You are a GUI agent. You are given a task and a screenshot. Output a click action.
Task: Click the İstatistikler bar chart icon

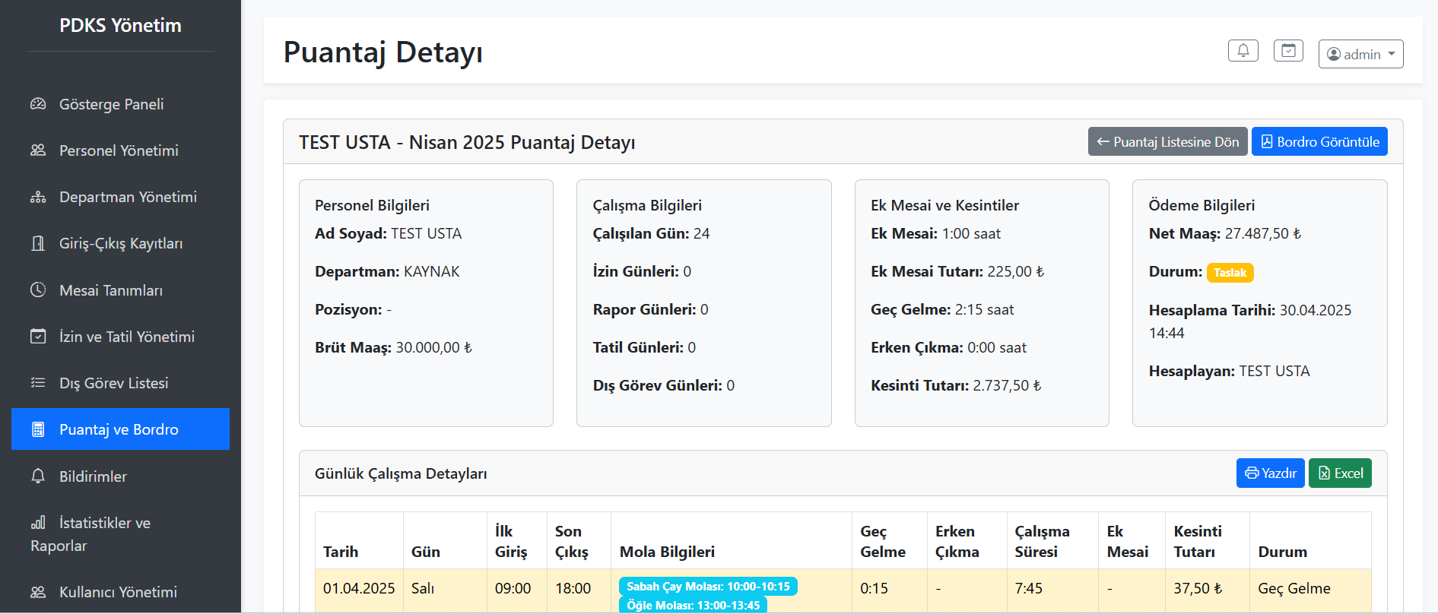pyautogui.click(x=38, y=523)
